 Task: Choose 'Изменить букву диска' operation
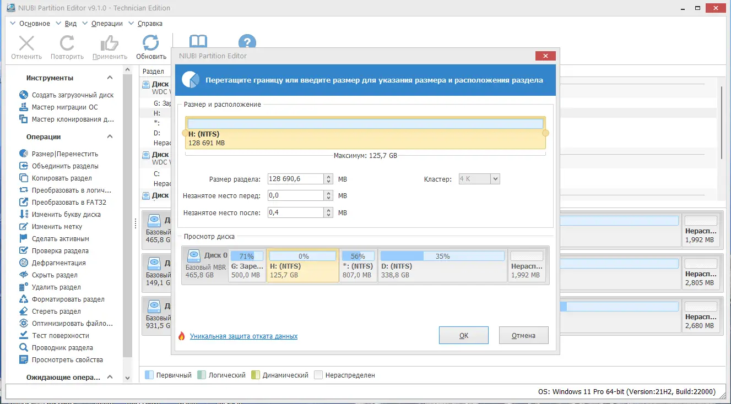click(59, 215)
